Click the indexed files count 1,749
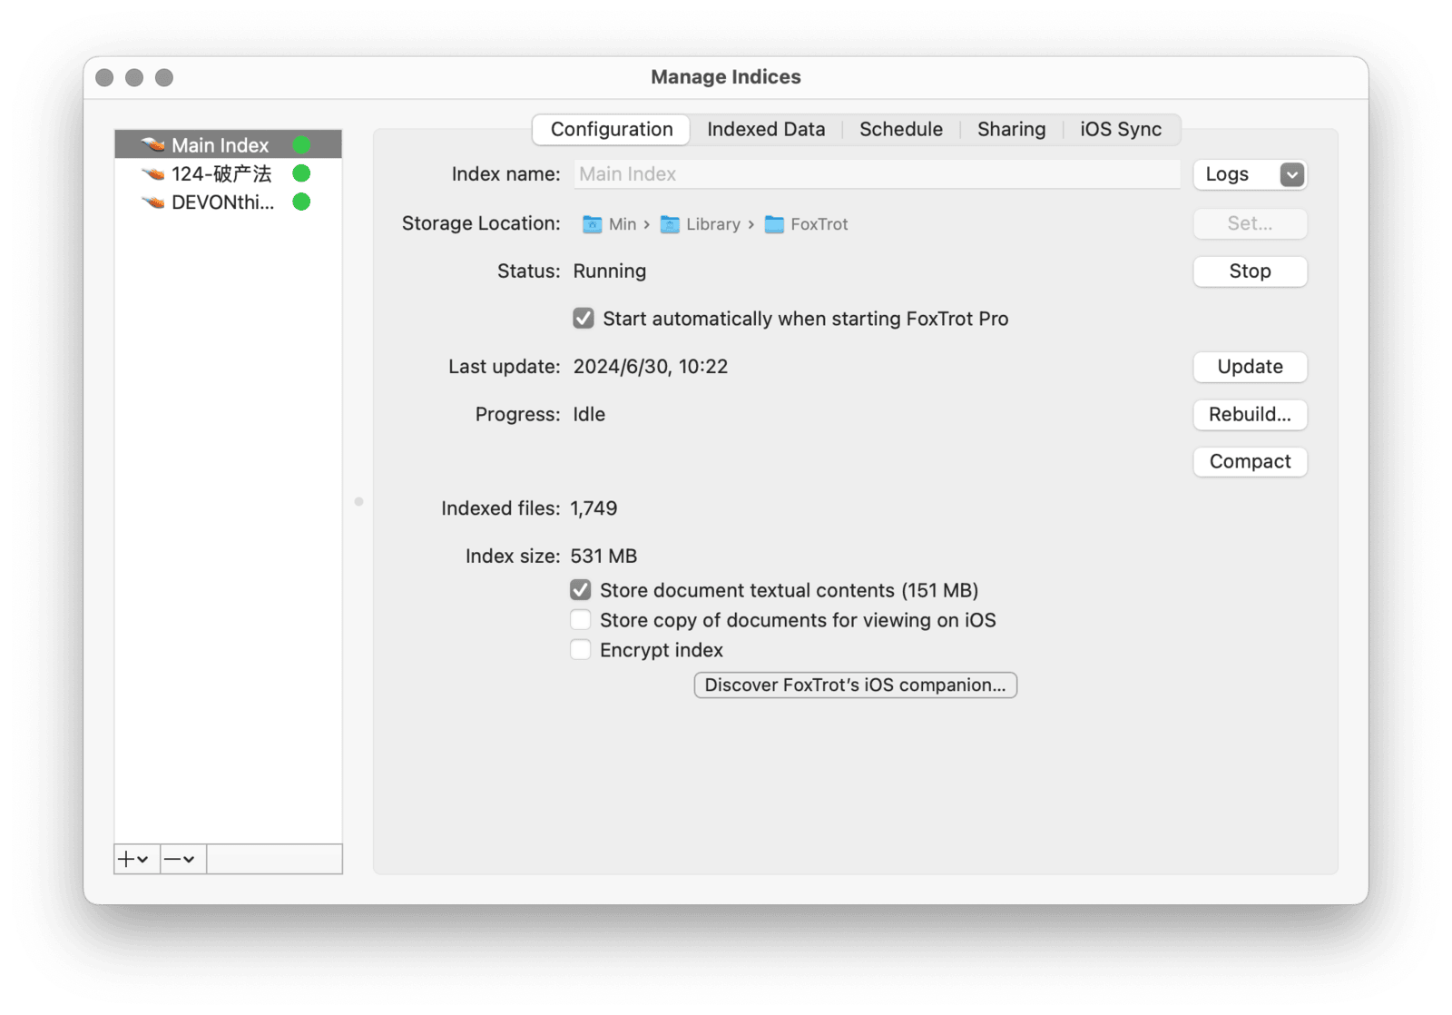The height and width of the screenshot is (1015, 1452). coord(594,508)
